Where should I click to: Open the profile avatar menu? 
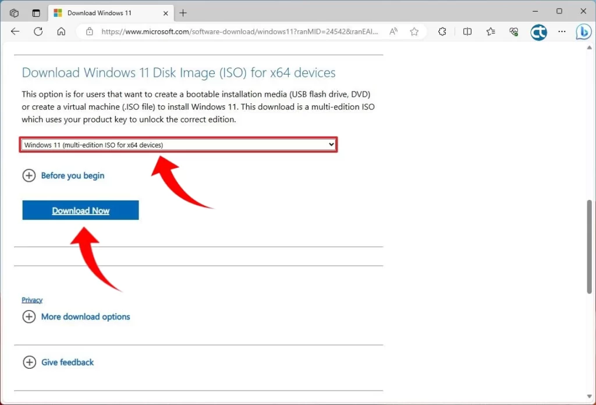point(538,33)
